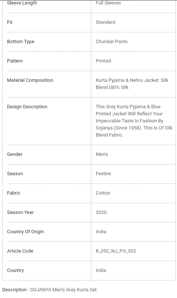Select the 'Standard' fit value
This screenshot has width=177, height=298.
point(105,22)
